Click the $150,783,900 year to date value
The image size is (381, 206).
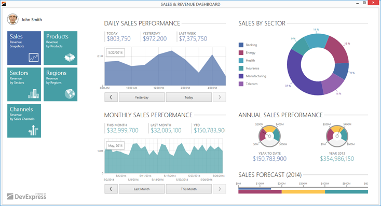click(270, 159)
